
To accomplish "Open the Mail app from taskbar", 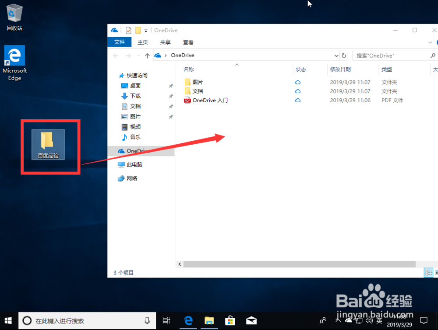I will click(251, 321).
